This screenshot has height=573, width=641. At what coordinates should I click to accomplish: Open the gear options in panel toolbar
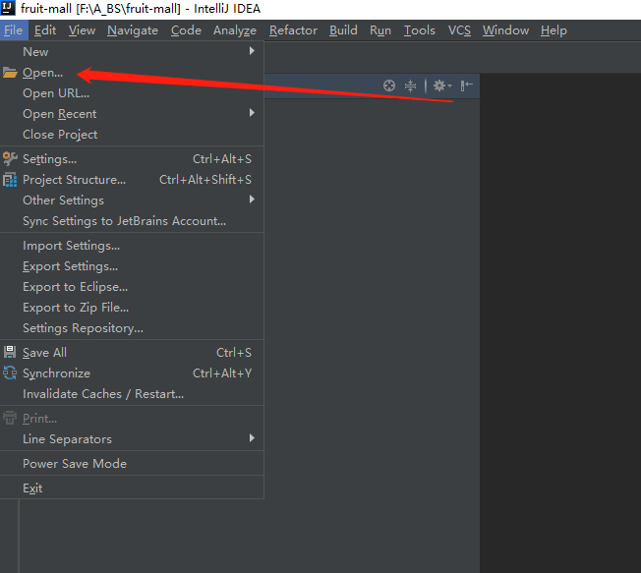point(442,86)
